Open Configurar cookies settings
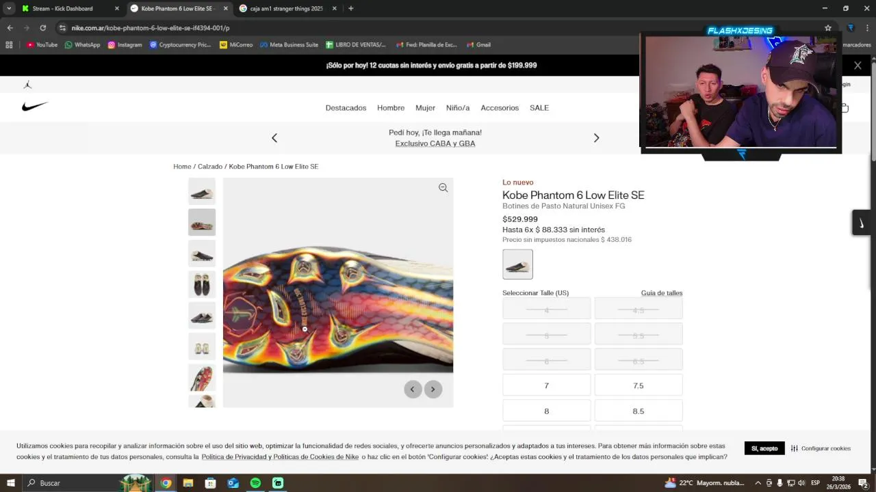Image resolution: width=876 pixels, height=492 pixels. pyautogui.click(x=821, y=448)
